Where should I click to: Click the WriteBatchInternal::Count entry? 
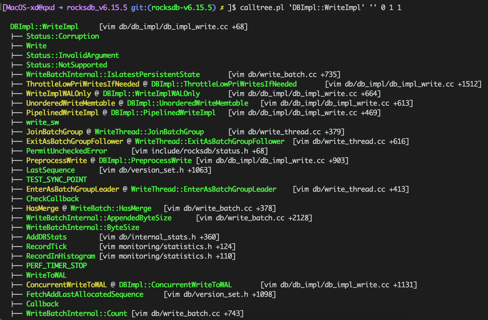click(77, 313)
